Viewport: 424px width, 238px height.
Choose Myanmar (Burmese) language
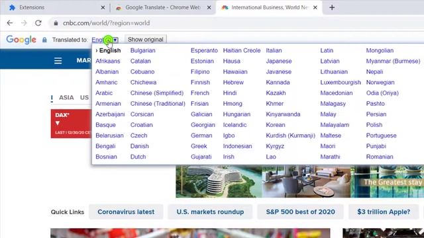[393, 61]
